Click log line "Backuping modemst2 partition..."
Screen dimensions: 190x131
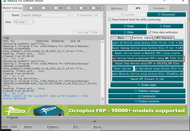coord(26,61)
